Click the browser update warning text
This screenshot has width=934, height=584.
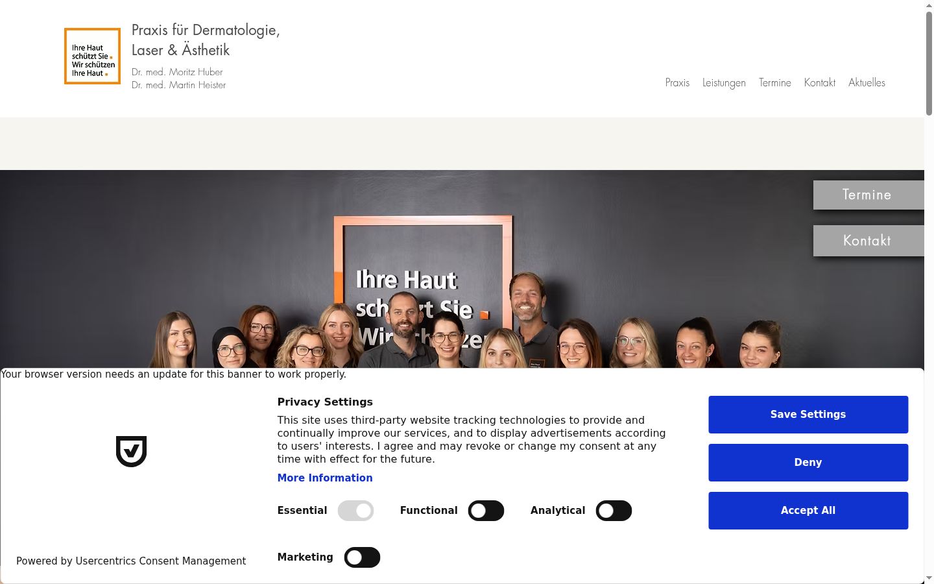(174, 374)
